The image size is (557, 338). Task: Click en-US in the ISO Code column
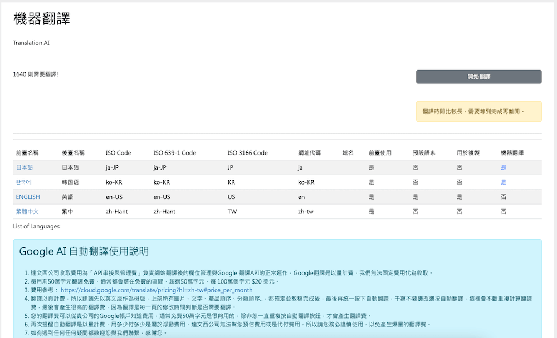pyautogui.click(x=114, y=197)
